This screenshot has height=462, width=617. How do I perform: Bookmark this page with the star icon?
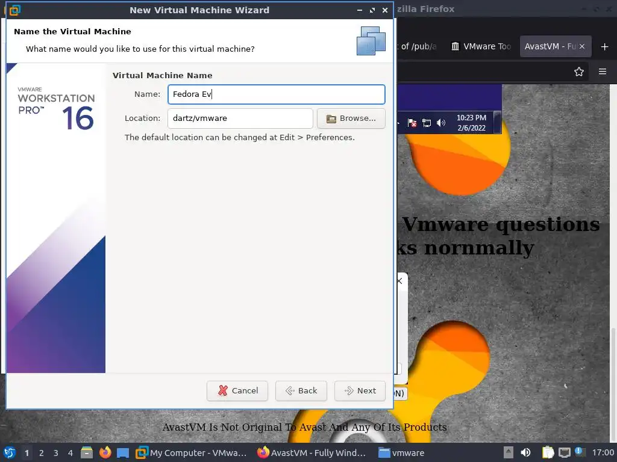[579, 72]
